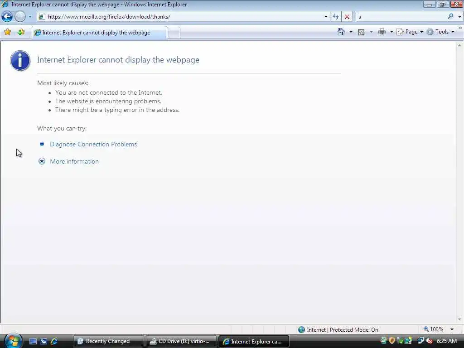The image size is (464, 348).
Task: Switch to Recently Changed taskbar window
Action: pyautogui.click(x=108, y=341)
